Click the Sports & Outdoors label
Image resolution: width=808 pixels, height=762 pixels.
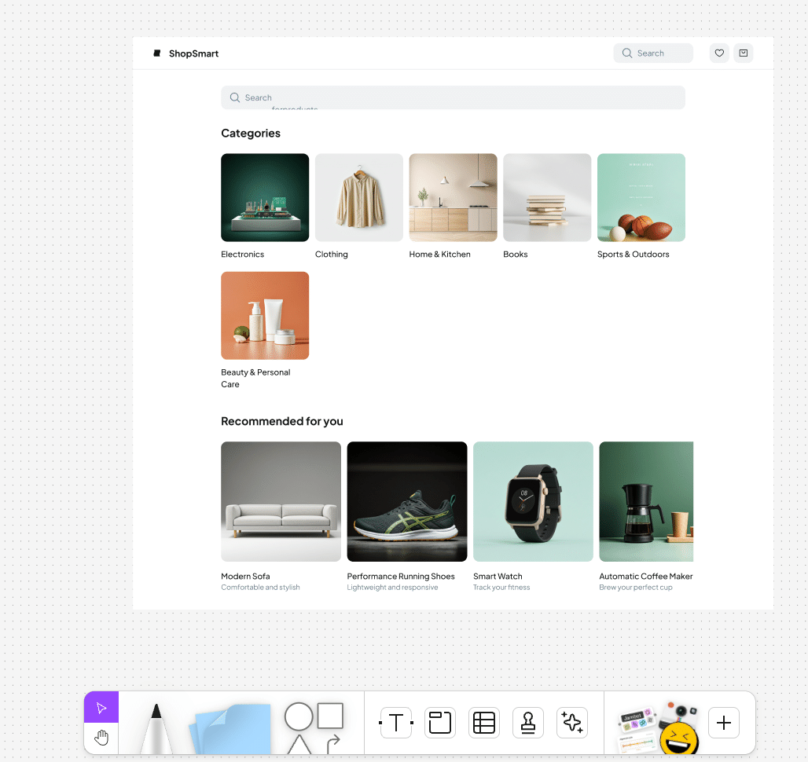pyautogui.click(x=634, y=255)
